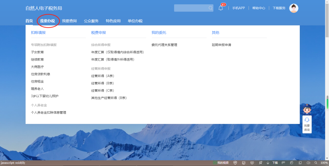Click the 帮助中心 link
The height and width of the screenshot is (166, 329).
point(259,8)
